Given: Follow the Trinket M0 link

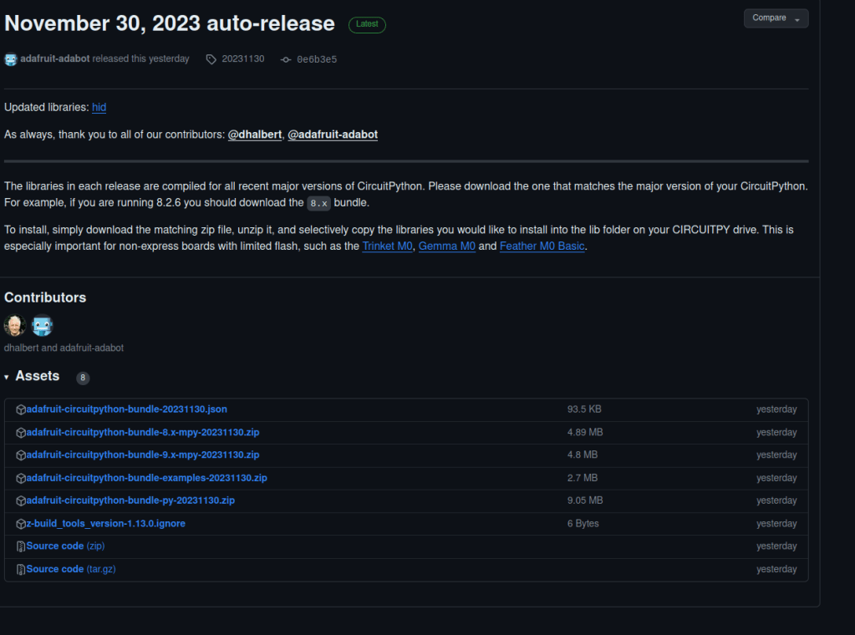Looking at the screenshot, I should [x=387, y=246].
